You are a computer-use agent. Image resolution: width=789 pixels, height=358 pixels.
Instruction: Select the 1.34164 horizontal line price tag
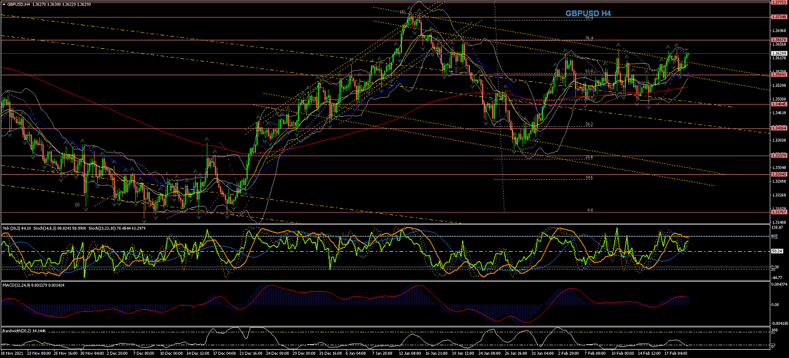tap(778, 128)
